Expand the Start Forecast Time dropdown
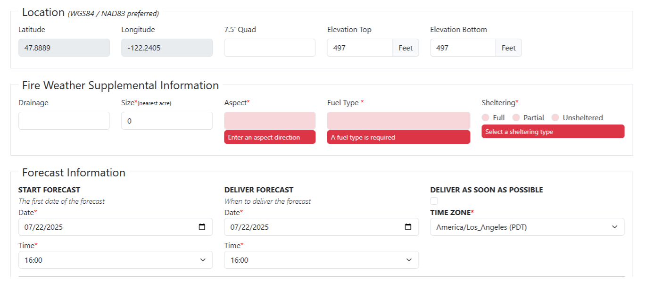The height and width of the screenshot is (291, 646). click(x=116, y=260)
